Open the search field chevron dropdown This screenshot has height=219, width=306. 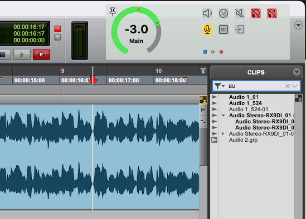(x=295, y=86)
